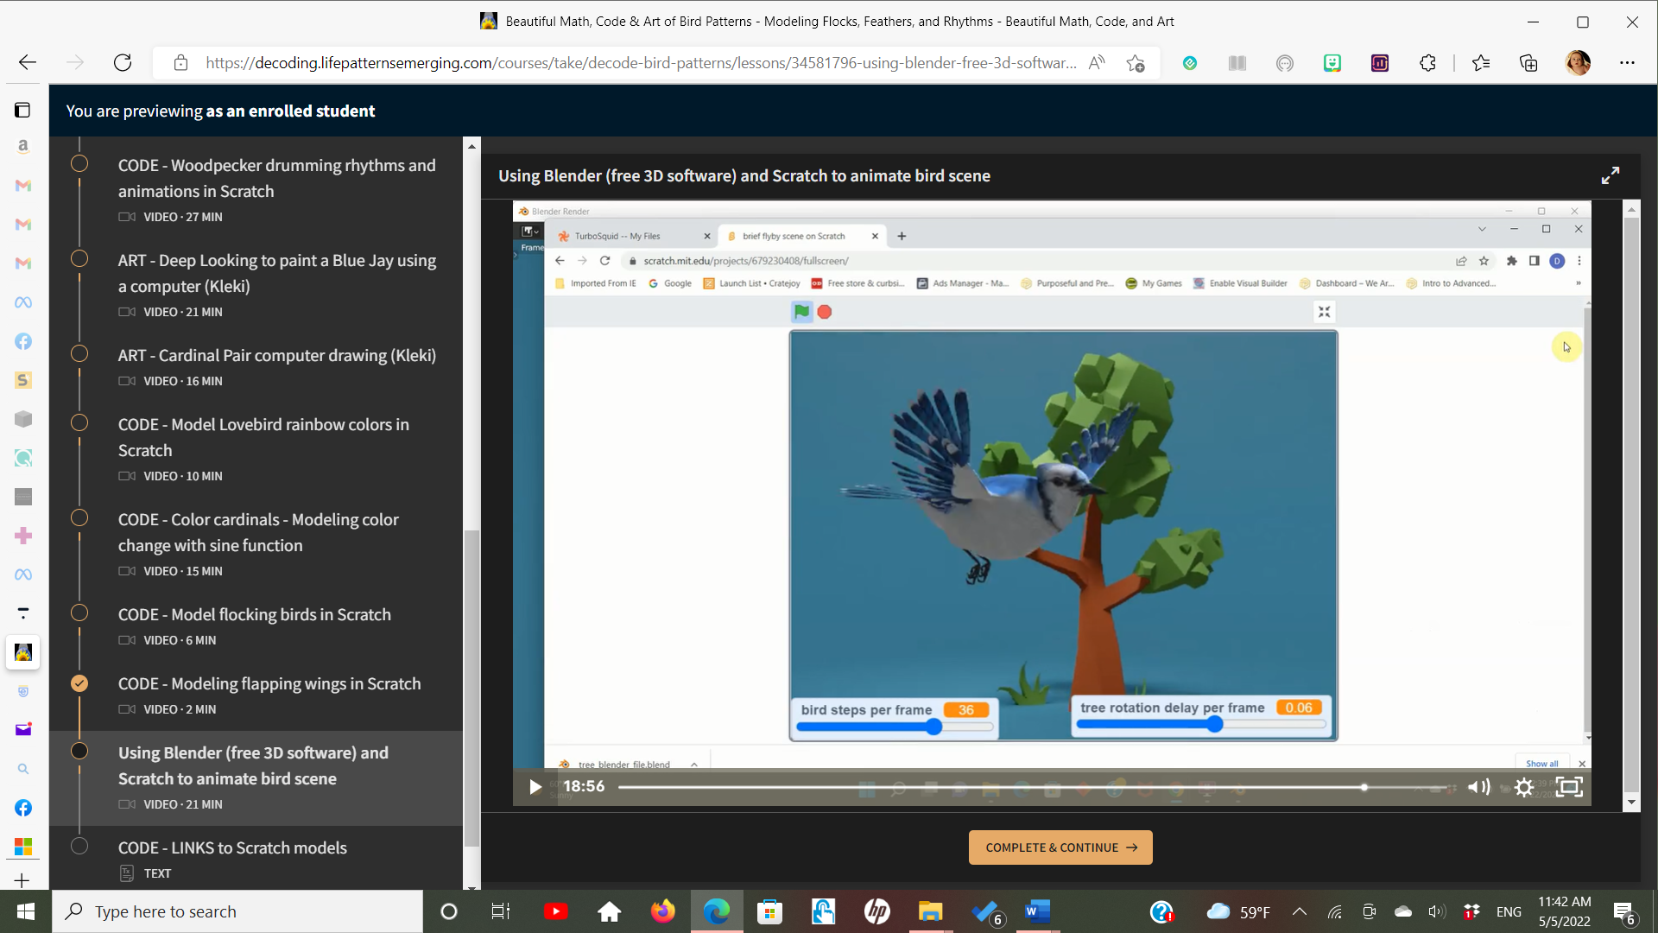Open Task View on taskbar
This screenshot has height=933, width=1658.
click(x=501, y=911)
